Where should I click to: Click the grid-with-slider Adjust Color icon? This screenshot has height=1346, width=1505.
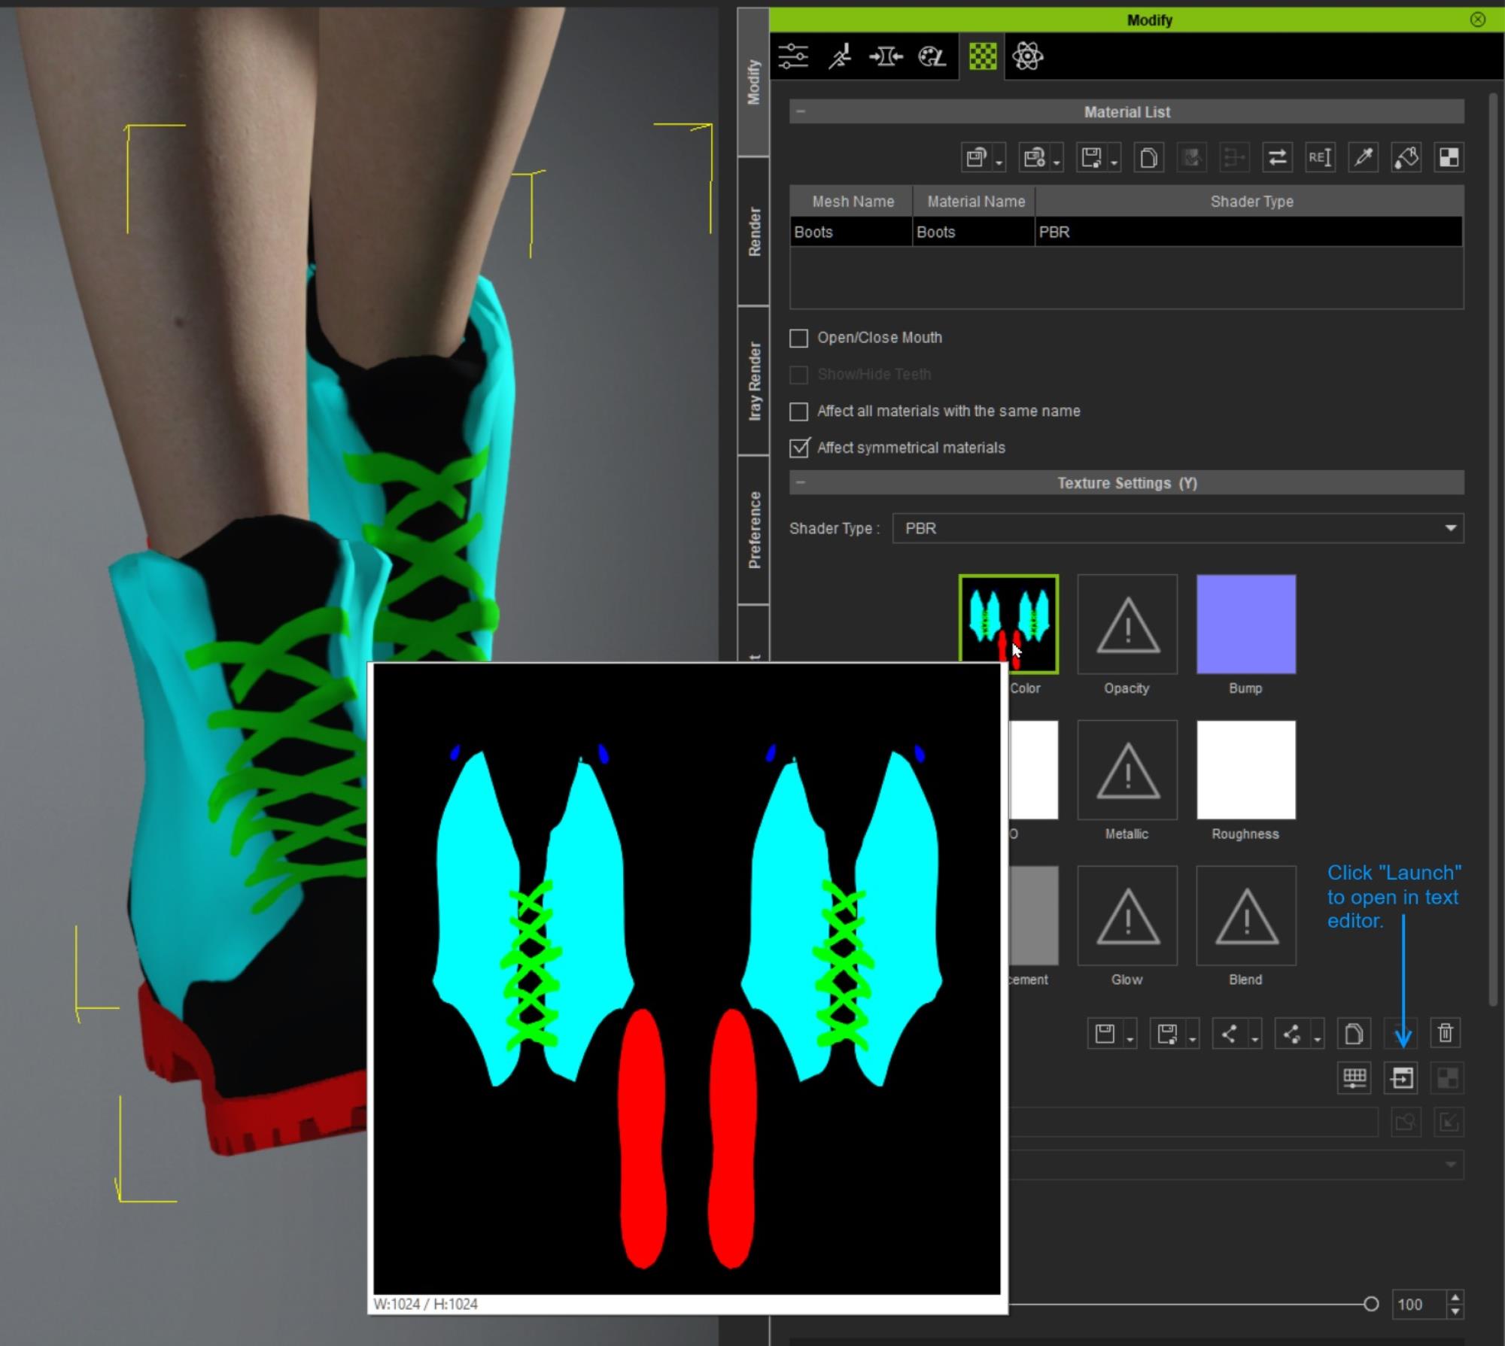point(1354,1078)
